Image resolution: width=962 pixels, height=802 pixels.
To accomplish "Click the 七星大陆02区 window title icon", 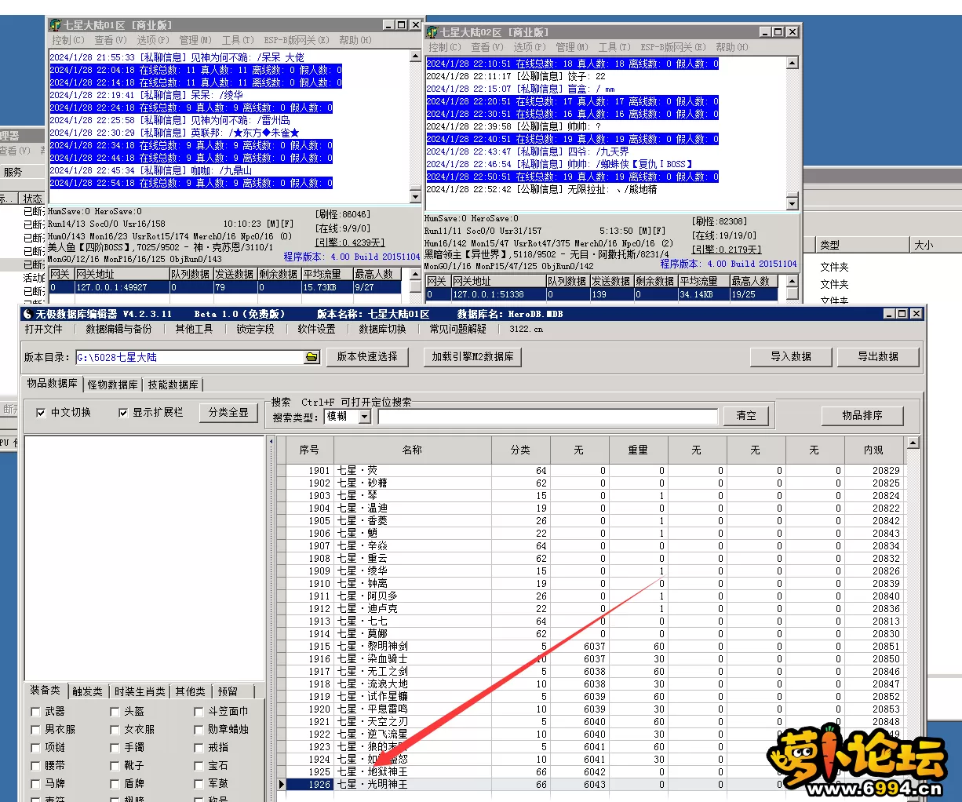I will (x=432, y=32).
